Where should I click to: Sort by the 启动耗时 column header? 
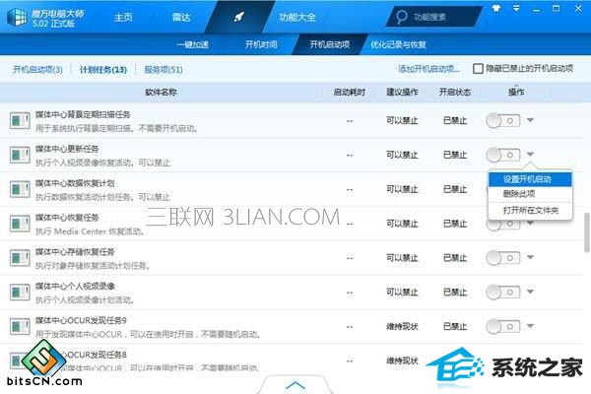click(350, 92)
